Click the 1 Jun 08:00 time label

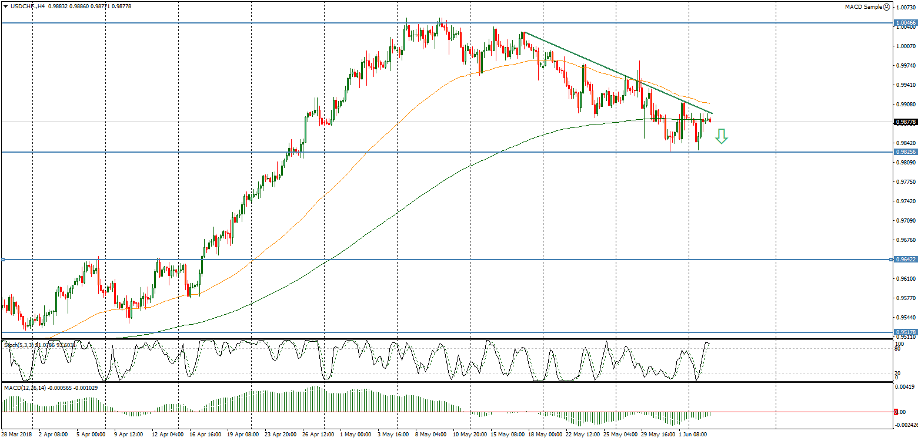pos(694,435)
